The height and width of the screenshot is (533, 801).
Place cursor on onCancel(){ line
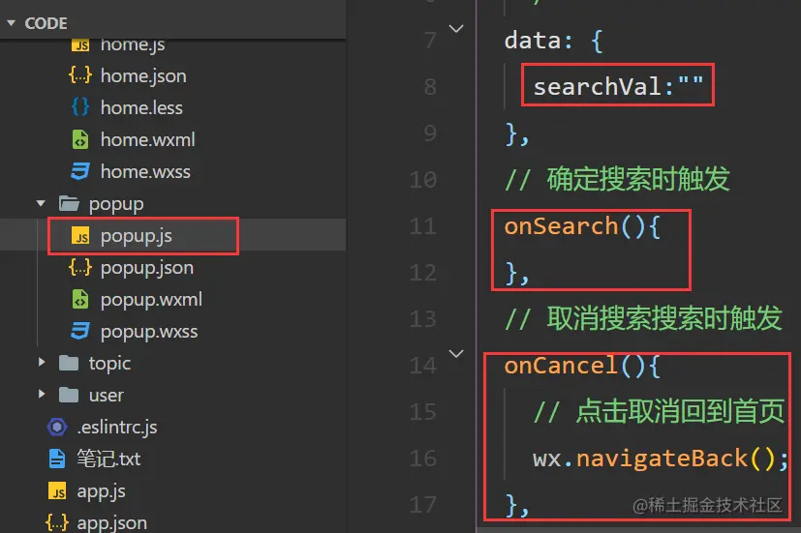coord(582,366)
